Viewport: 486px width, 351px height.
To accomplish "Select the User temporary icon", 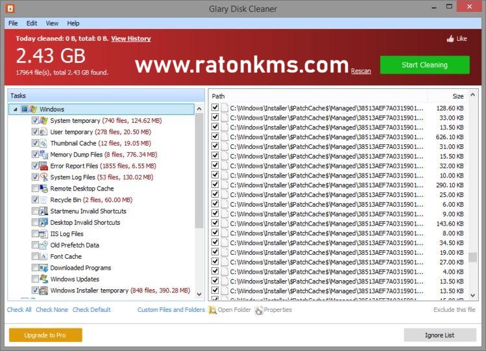I will click(43, 132).
